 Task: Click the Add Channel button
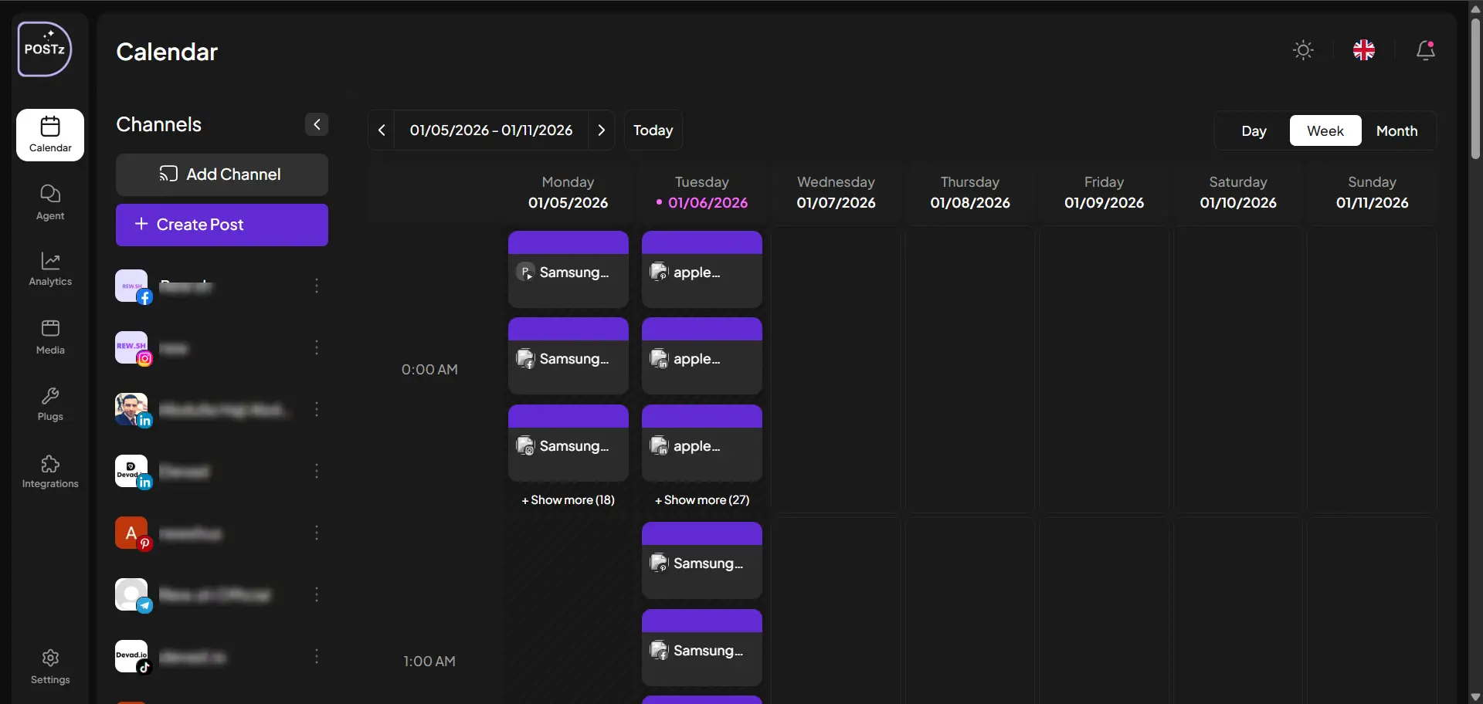222,174
